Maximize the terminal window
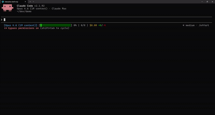The width and height of the screenshot is (215, 115). [207, 2]
